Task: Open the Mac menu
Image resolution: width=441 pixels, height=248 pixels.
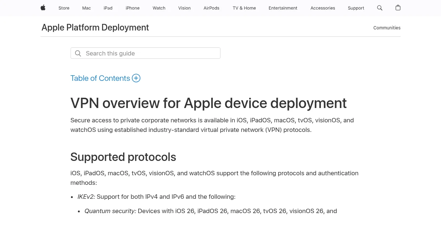Action: (x=86, y=8)
